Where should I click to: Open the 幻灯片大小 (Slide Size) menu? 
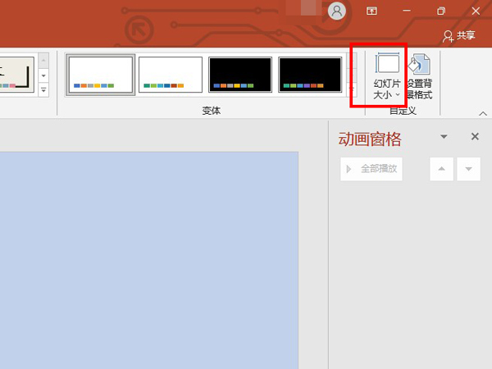coord(387,76)
